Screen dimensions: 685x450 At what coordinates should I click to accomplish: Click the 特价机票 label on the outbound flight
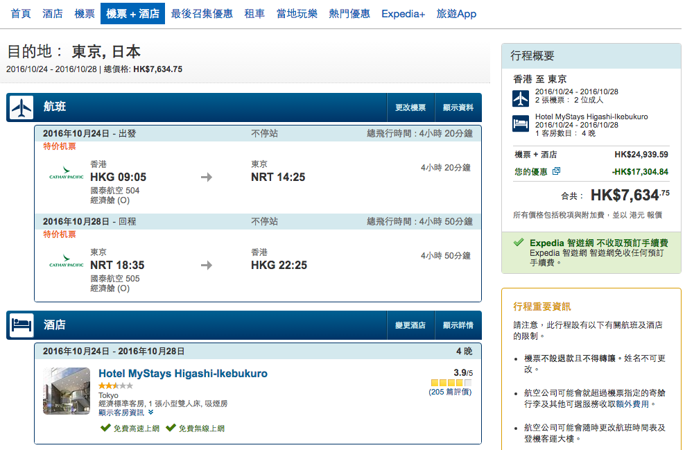click(60, 146)
